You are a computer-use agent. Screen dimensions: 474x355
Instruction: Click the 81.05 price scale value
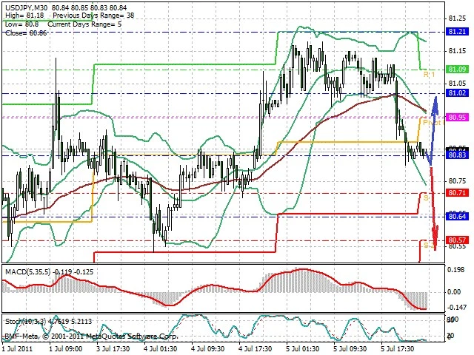[x=458, y=84]
